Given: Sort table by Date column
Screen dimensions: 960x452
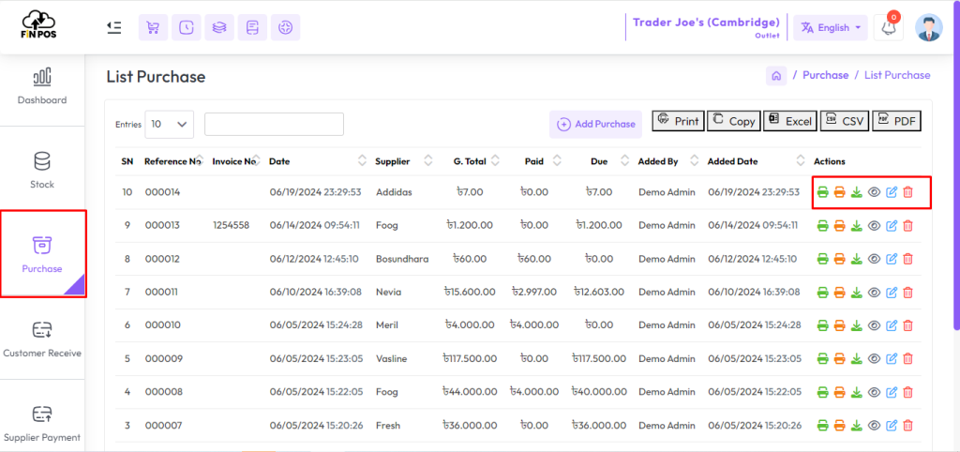Looking at the screenshot, I should click(x=363, y=161).
